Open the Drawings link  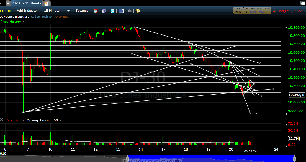(62, 16)
